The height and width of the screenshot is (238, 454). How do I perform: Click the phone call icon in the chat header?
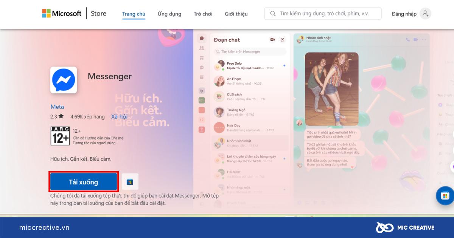click(408, 39)
